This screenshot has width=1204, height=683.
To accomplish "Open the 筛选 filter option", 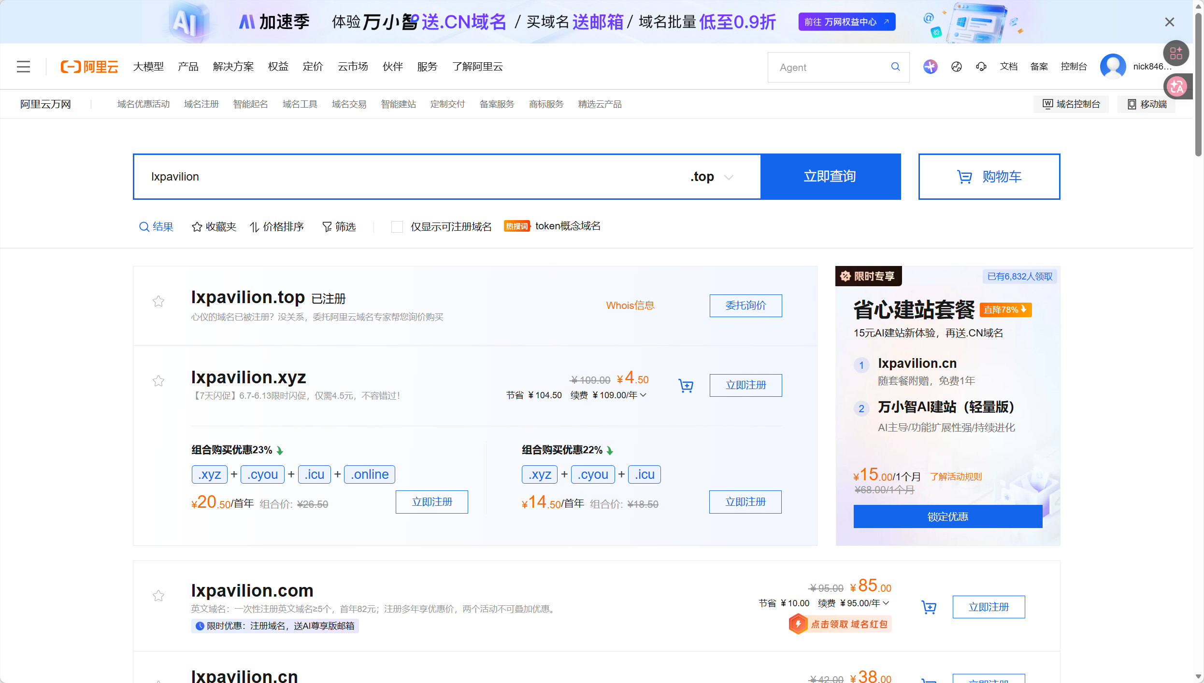I will click(x=339, y=227).
